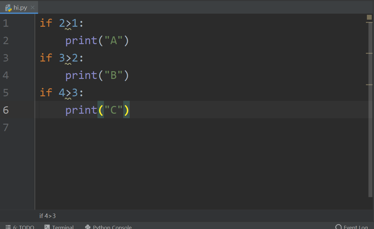Click line number 1 in the gutter

click(6, 23)
